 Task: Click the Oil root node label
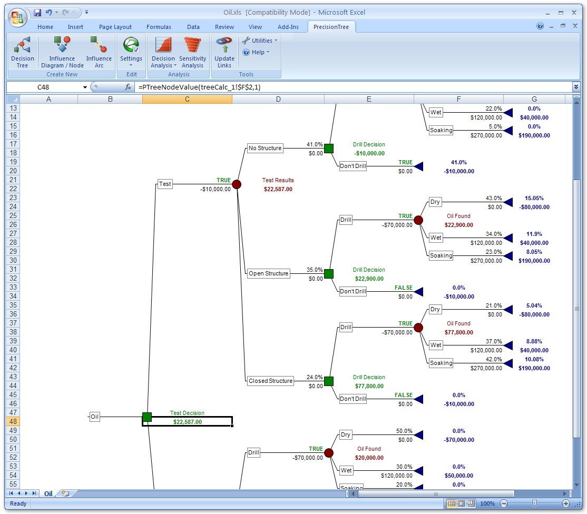click(x=95, y=417)
